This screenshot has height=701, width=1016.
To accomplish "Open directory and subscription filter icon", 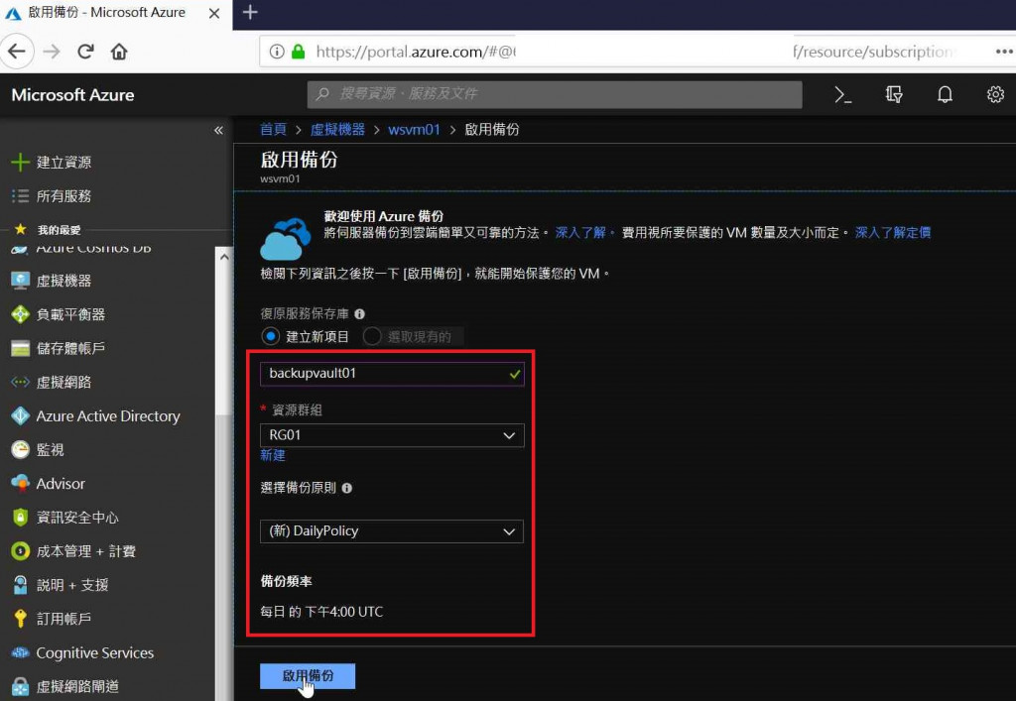I will tap(894, 95).
